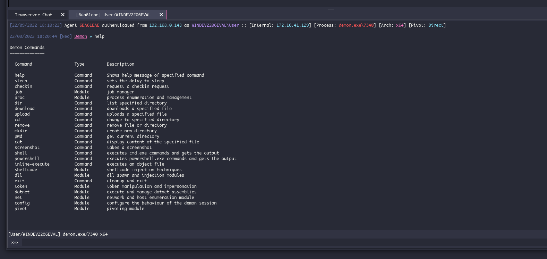Click the 'shell' command name
The image size is (547, 259).
[21, 153]
